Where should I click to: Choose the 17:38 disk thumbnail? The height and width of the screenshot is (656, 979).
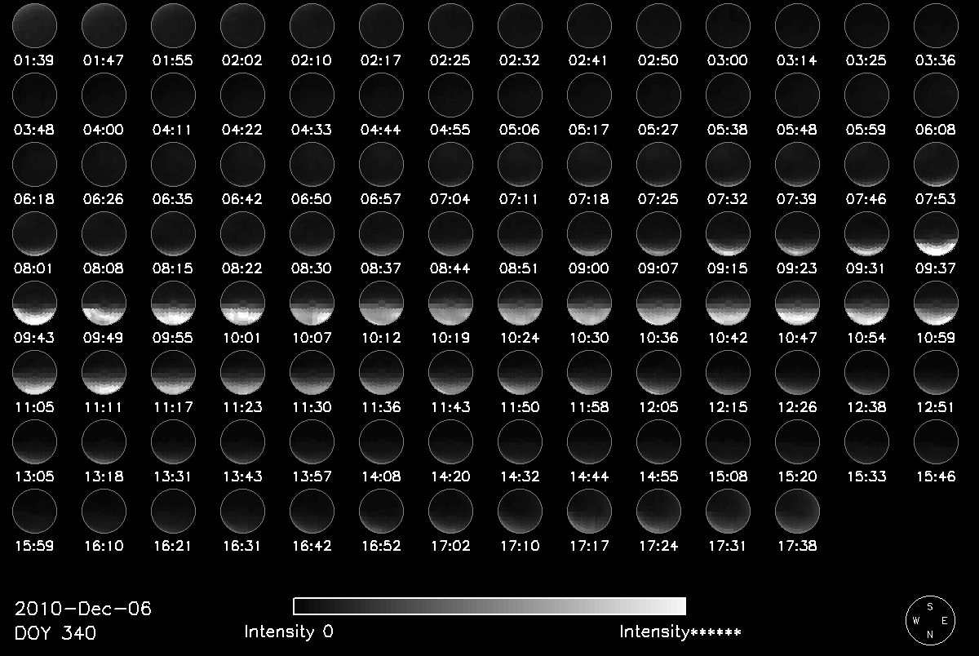pos(797,514)
